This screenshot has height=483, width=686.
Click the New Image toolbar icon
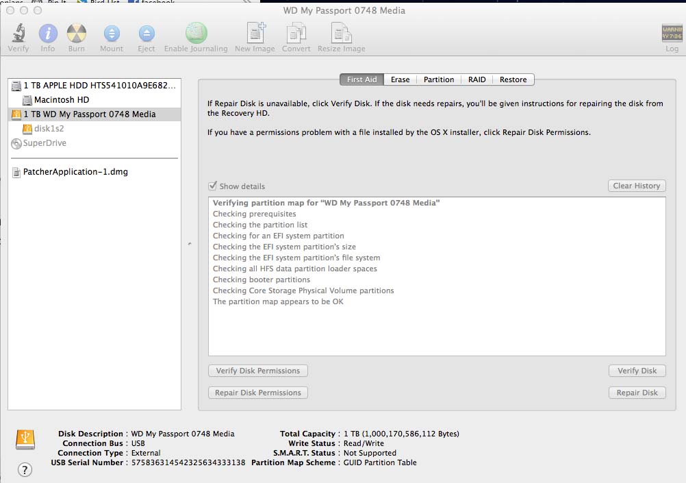pos(255,33)
